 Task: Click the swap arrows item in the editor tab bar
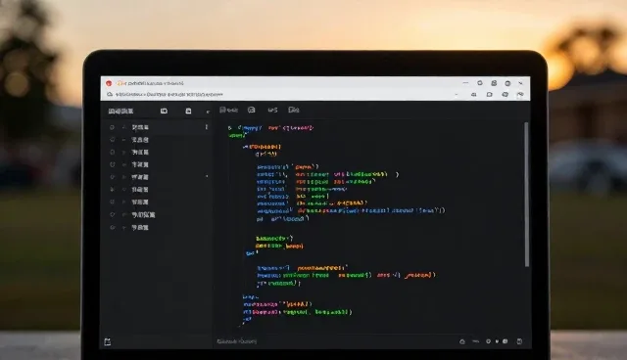(x=272, y=110)
